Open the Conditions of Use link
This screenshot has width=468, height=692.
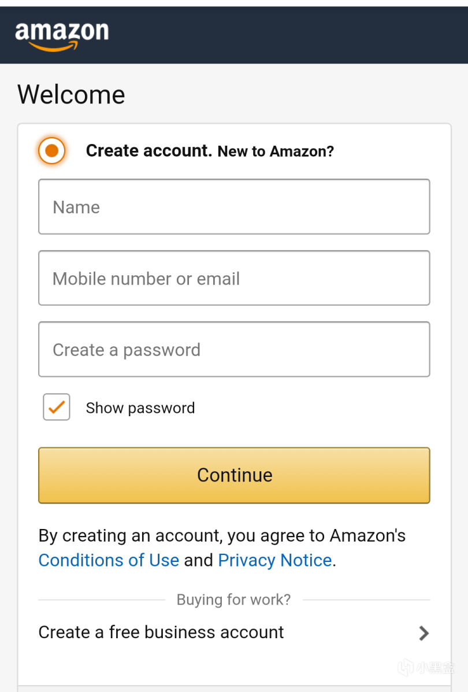point(109,560)
